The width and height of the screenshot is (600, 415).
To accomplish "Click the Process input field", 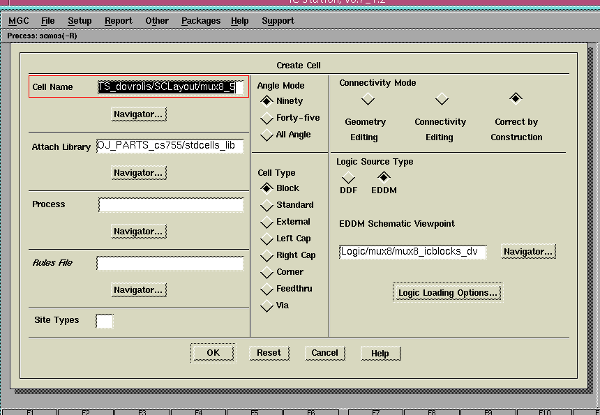I will point(171,205).
